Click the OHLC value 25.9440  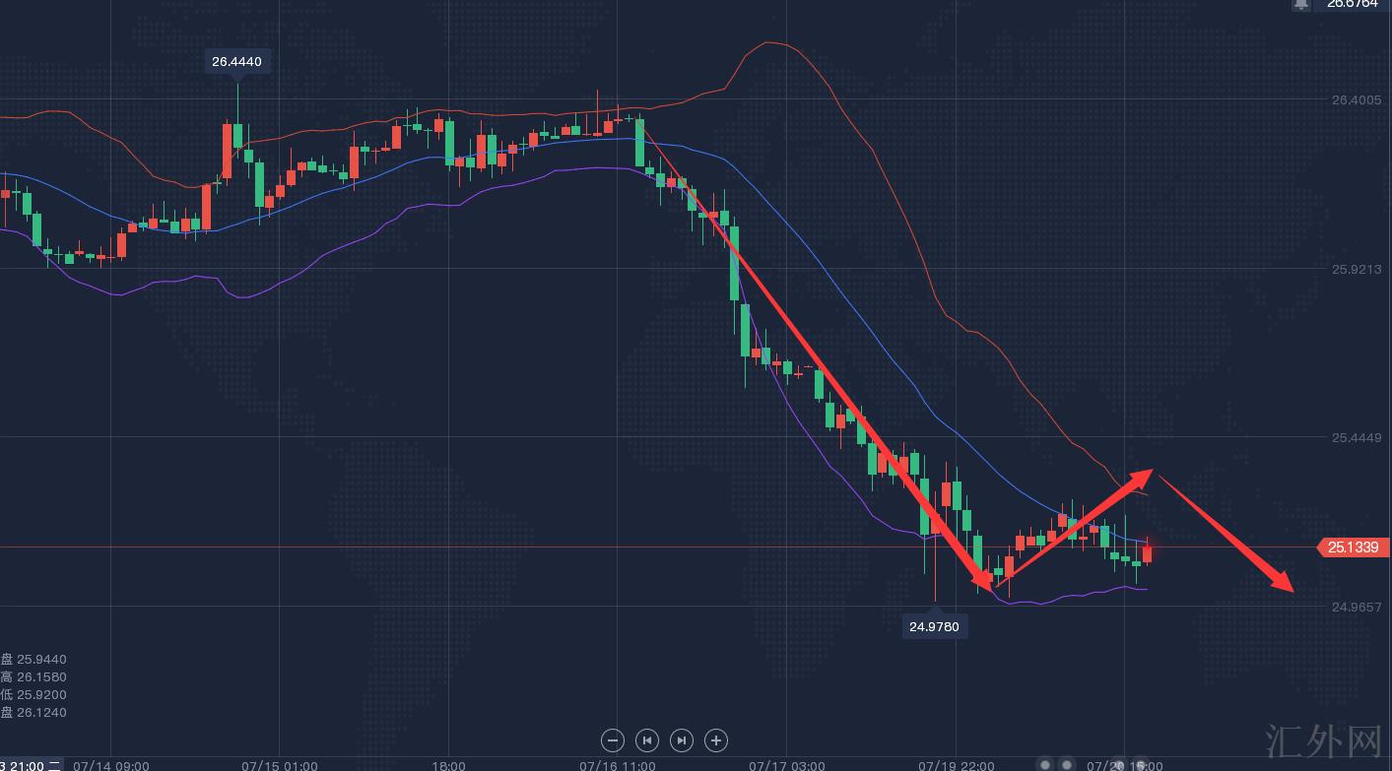pyautogui.click(x=40, y=660)
